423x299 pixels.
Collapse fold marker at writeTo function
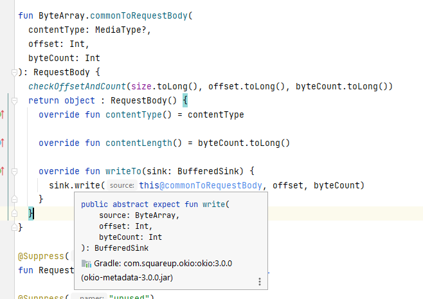pos(14,171)
